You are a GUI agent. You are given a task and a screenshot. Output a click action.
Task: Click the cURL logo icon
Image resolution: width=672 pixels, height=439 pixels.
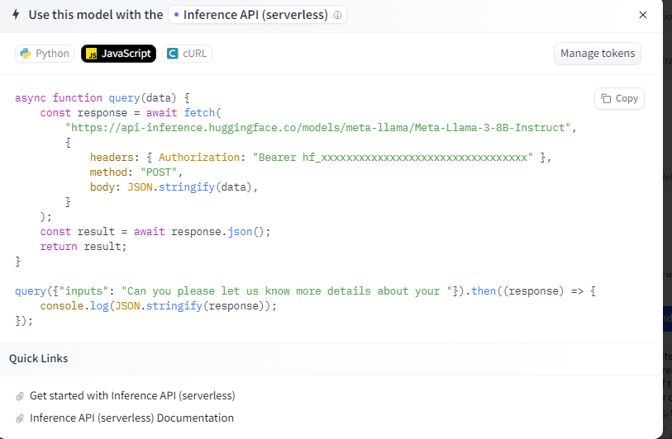172,54
